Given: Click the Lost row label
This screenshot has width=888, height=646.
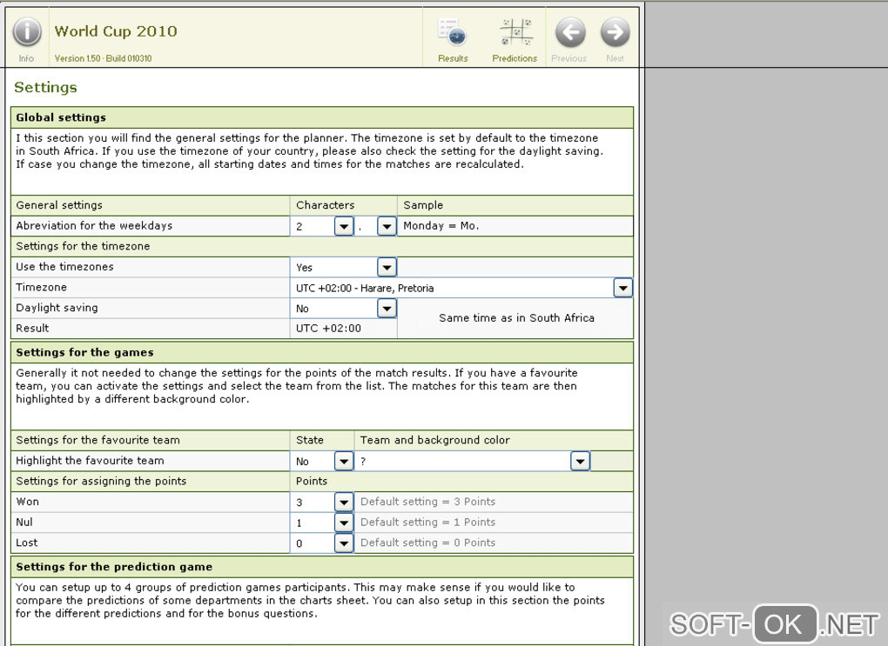Looking at the screenshot, I should pos(27,543).
